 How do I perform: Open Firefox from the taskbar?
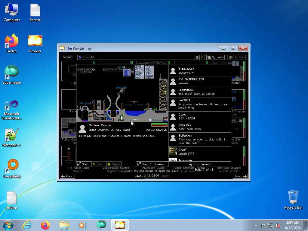45,225
